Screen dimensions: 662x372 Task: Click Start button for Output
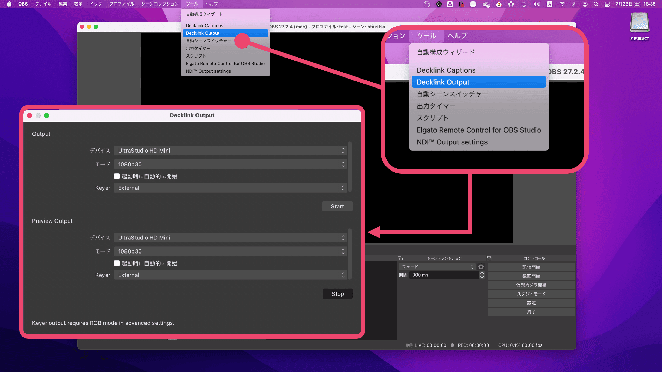(337, 206)
